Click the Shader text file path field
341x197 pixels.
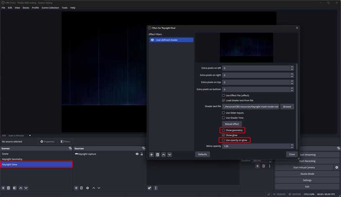point(251,106)
